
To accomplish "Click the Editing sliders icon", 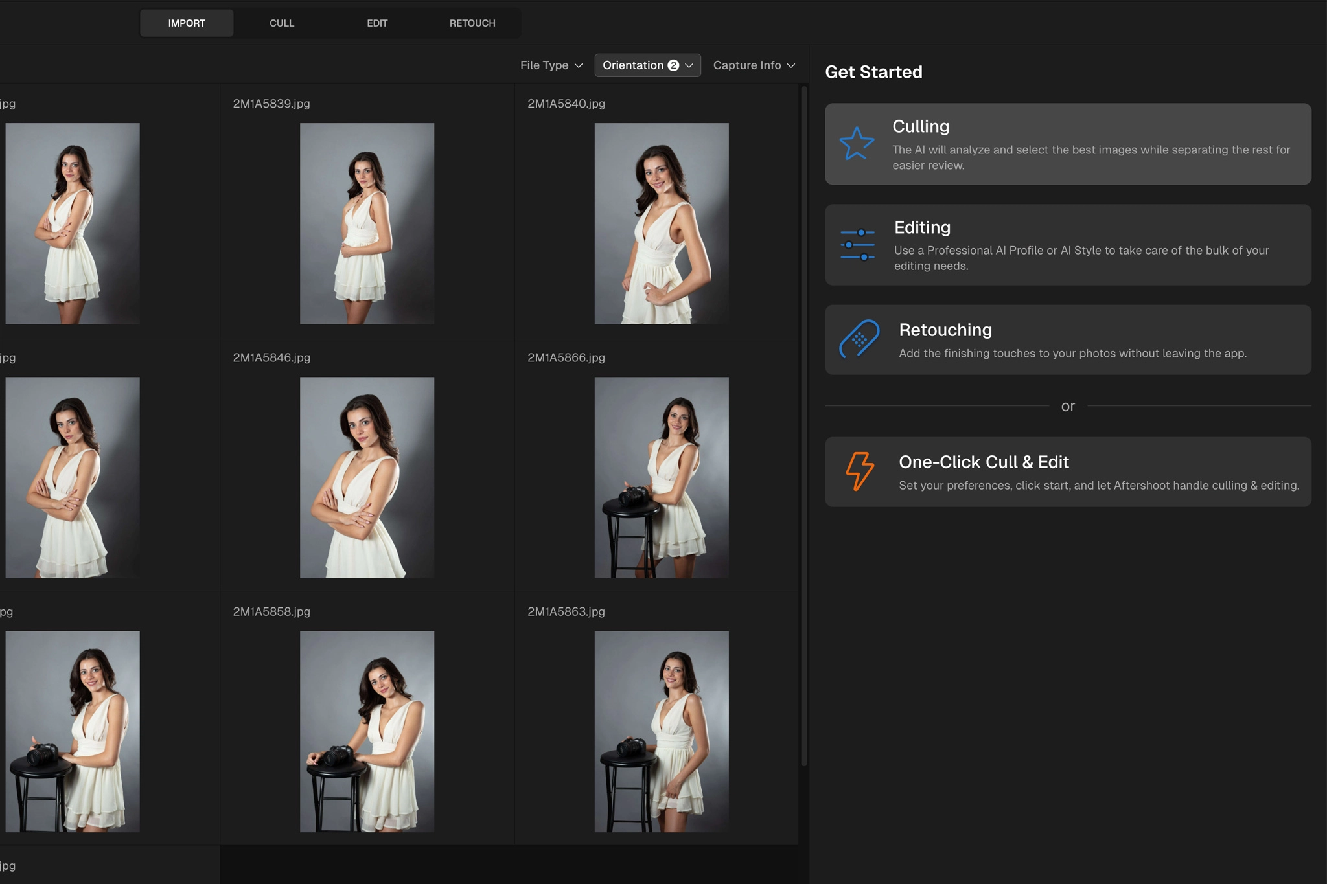I will click(x=857, y=245).
